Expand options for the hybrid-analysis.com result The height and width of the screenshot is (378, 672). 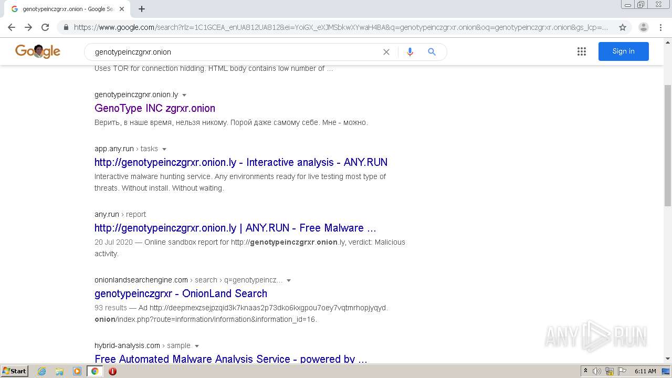197,346
